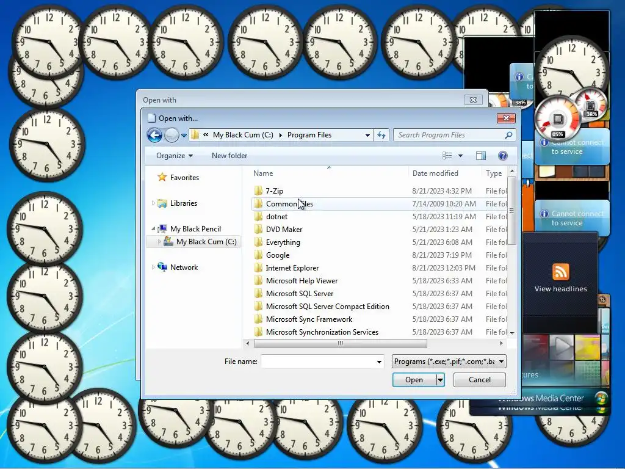Click the Back navigation arrow
625x469 pixels.
coord(154,135)
